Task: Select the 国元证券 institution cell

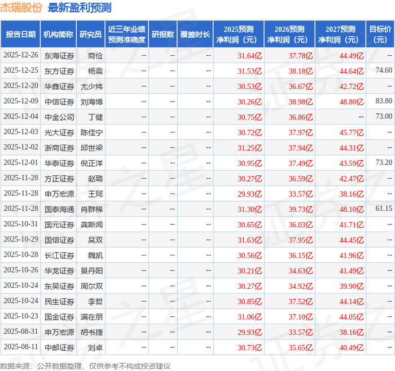Action: [x=59, y=224]
